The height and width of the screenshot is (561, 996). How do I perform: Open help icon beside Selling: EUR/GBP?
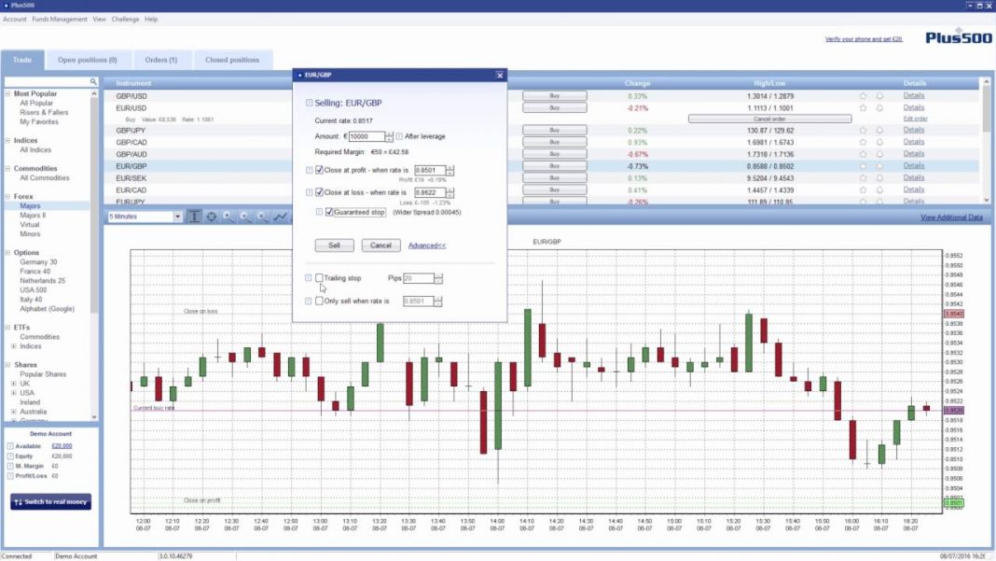310,103
